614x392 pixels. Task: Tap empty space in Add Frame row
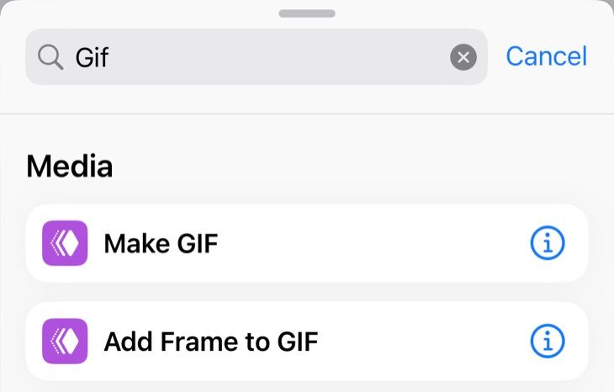(421, 342)
